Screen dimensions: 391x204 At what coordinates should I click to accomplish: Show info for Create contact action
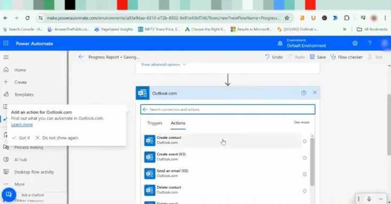coord(304,141)
